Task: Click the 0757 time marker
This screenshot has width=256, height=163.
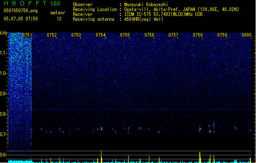Action: click(173, 35)
